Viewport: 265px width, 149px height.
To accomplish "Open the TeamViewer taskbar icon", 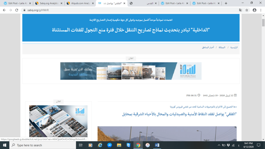I will click(x=128, y=145).
